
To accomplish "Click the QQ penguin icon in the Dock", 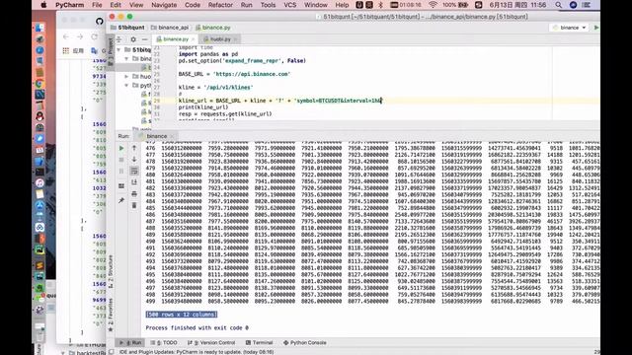I will point(39,116).
